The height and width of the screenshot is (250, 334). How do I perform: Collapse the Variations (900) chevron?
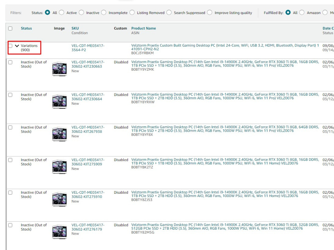17,46
